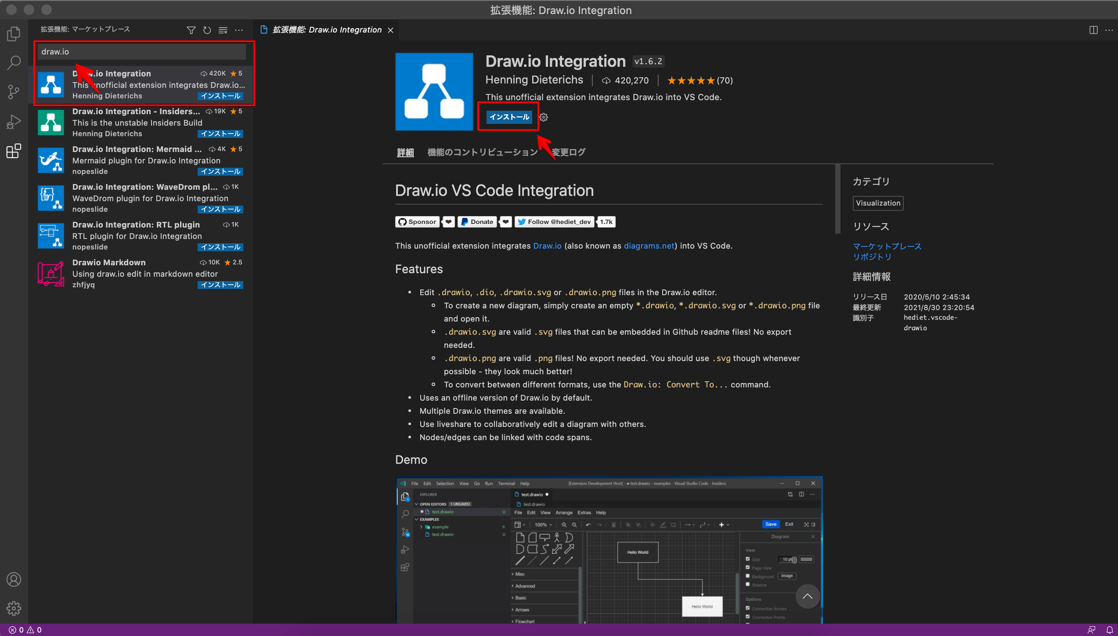The width and height of the screenshot is (1118, 636).
Task: Click the large Draw.io Integration logo
Action: click(434, 92)
